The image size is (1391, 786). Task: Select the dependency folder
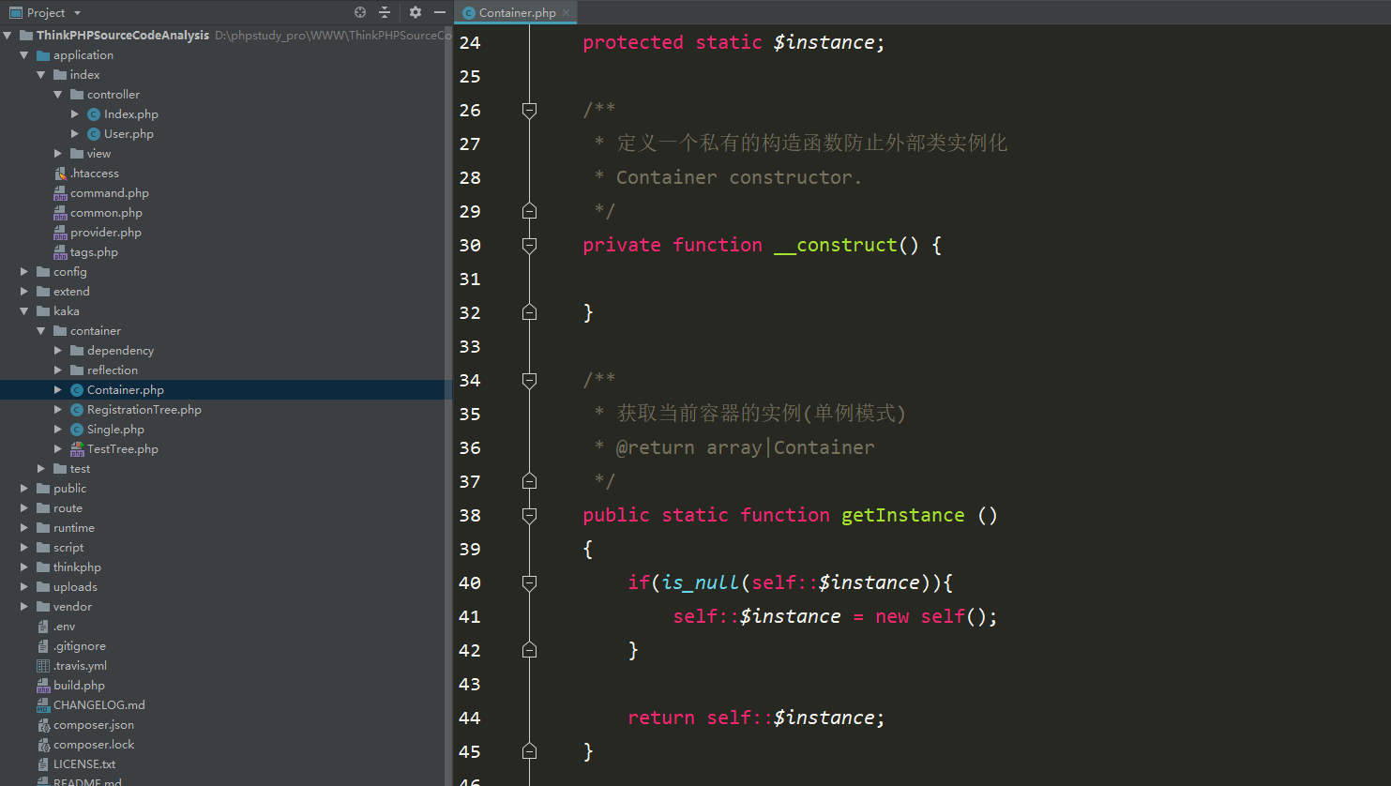click(120, 351)
